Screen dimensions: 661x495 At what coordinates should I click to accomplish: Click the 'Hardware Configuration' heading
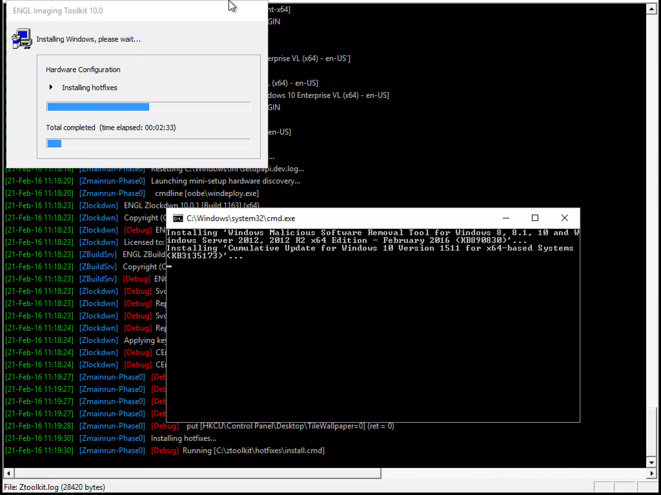83,70
